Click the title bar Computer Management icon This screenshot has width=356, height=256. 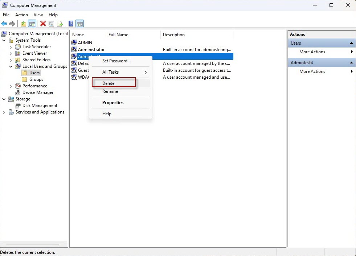(x=5, y=5)
